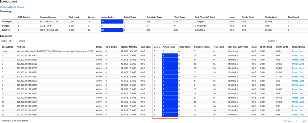308x123 pixels.
Task: Click the Dead(0) summary row label
Action: (x=6, y=26)
